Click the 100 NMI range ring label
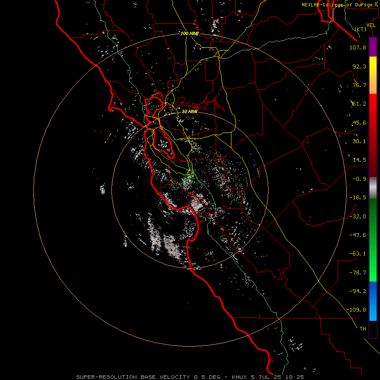The image size is (380, 380). (x=190, y=33)
